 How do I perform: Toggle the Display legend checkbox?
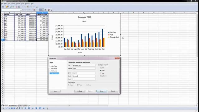click(99, 65)
